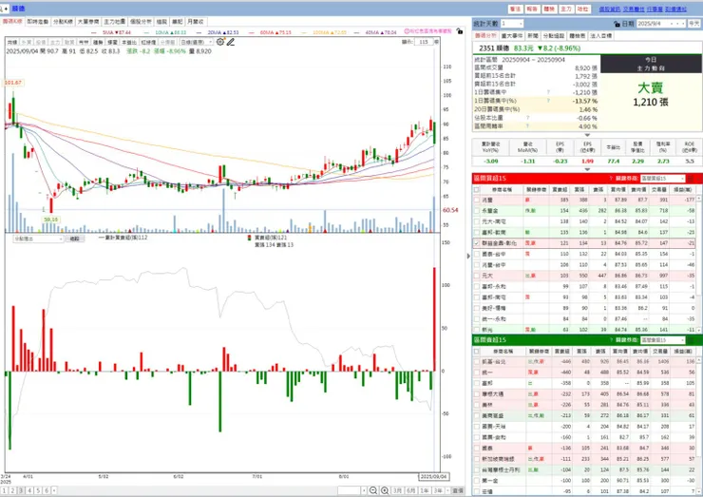
Task: Click the help icon in the green 區間賣超15 header
Action: pyautogui.click(x=611, y=340)
